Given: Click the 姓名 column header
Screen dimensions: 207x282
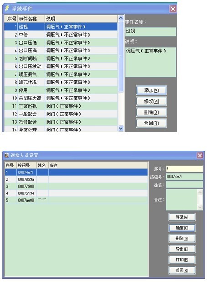Looking at the screenshot, I should [x=42, y=166].
